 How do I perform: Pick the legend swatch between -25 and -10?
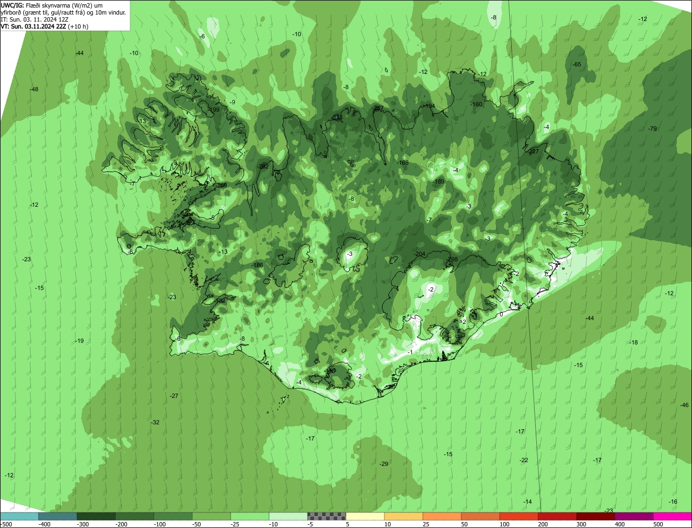(250, 516)
